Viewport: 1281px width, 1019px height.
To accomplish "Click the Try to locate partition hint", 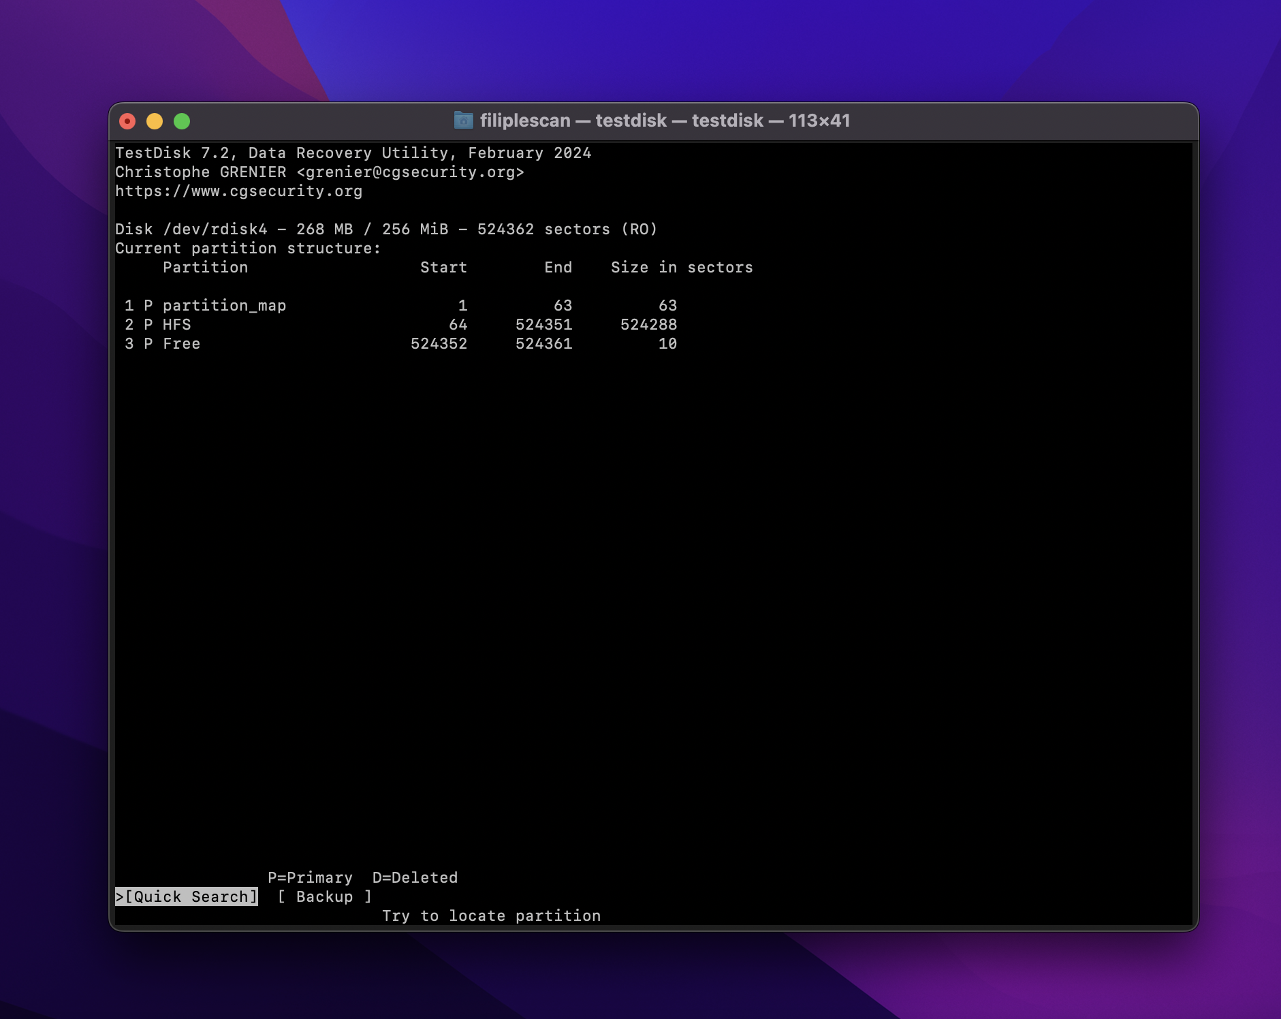I will click(x=491, y=915).
